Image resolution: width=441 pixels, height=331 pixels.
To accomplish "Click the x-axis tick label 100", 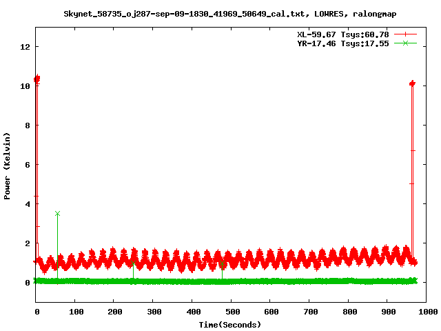I will pyautogui.click(x=76, y=312).
